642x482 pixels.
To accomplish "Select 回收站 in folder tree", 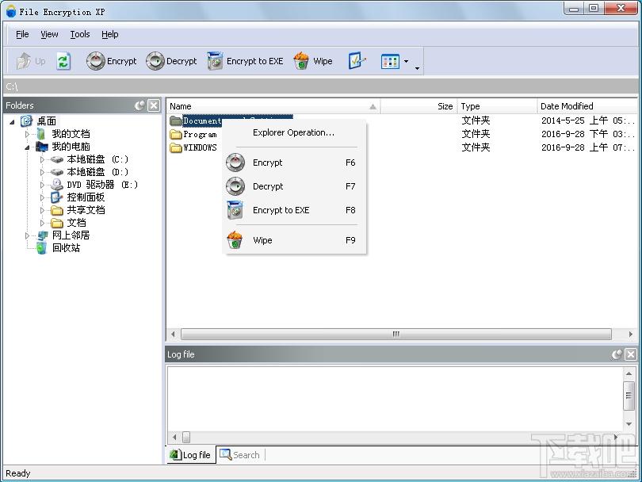I will (x=66, y=248).
